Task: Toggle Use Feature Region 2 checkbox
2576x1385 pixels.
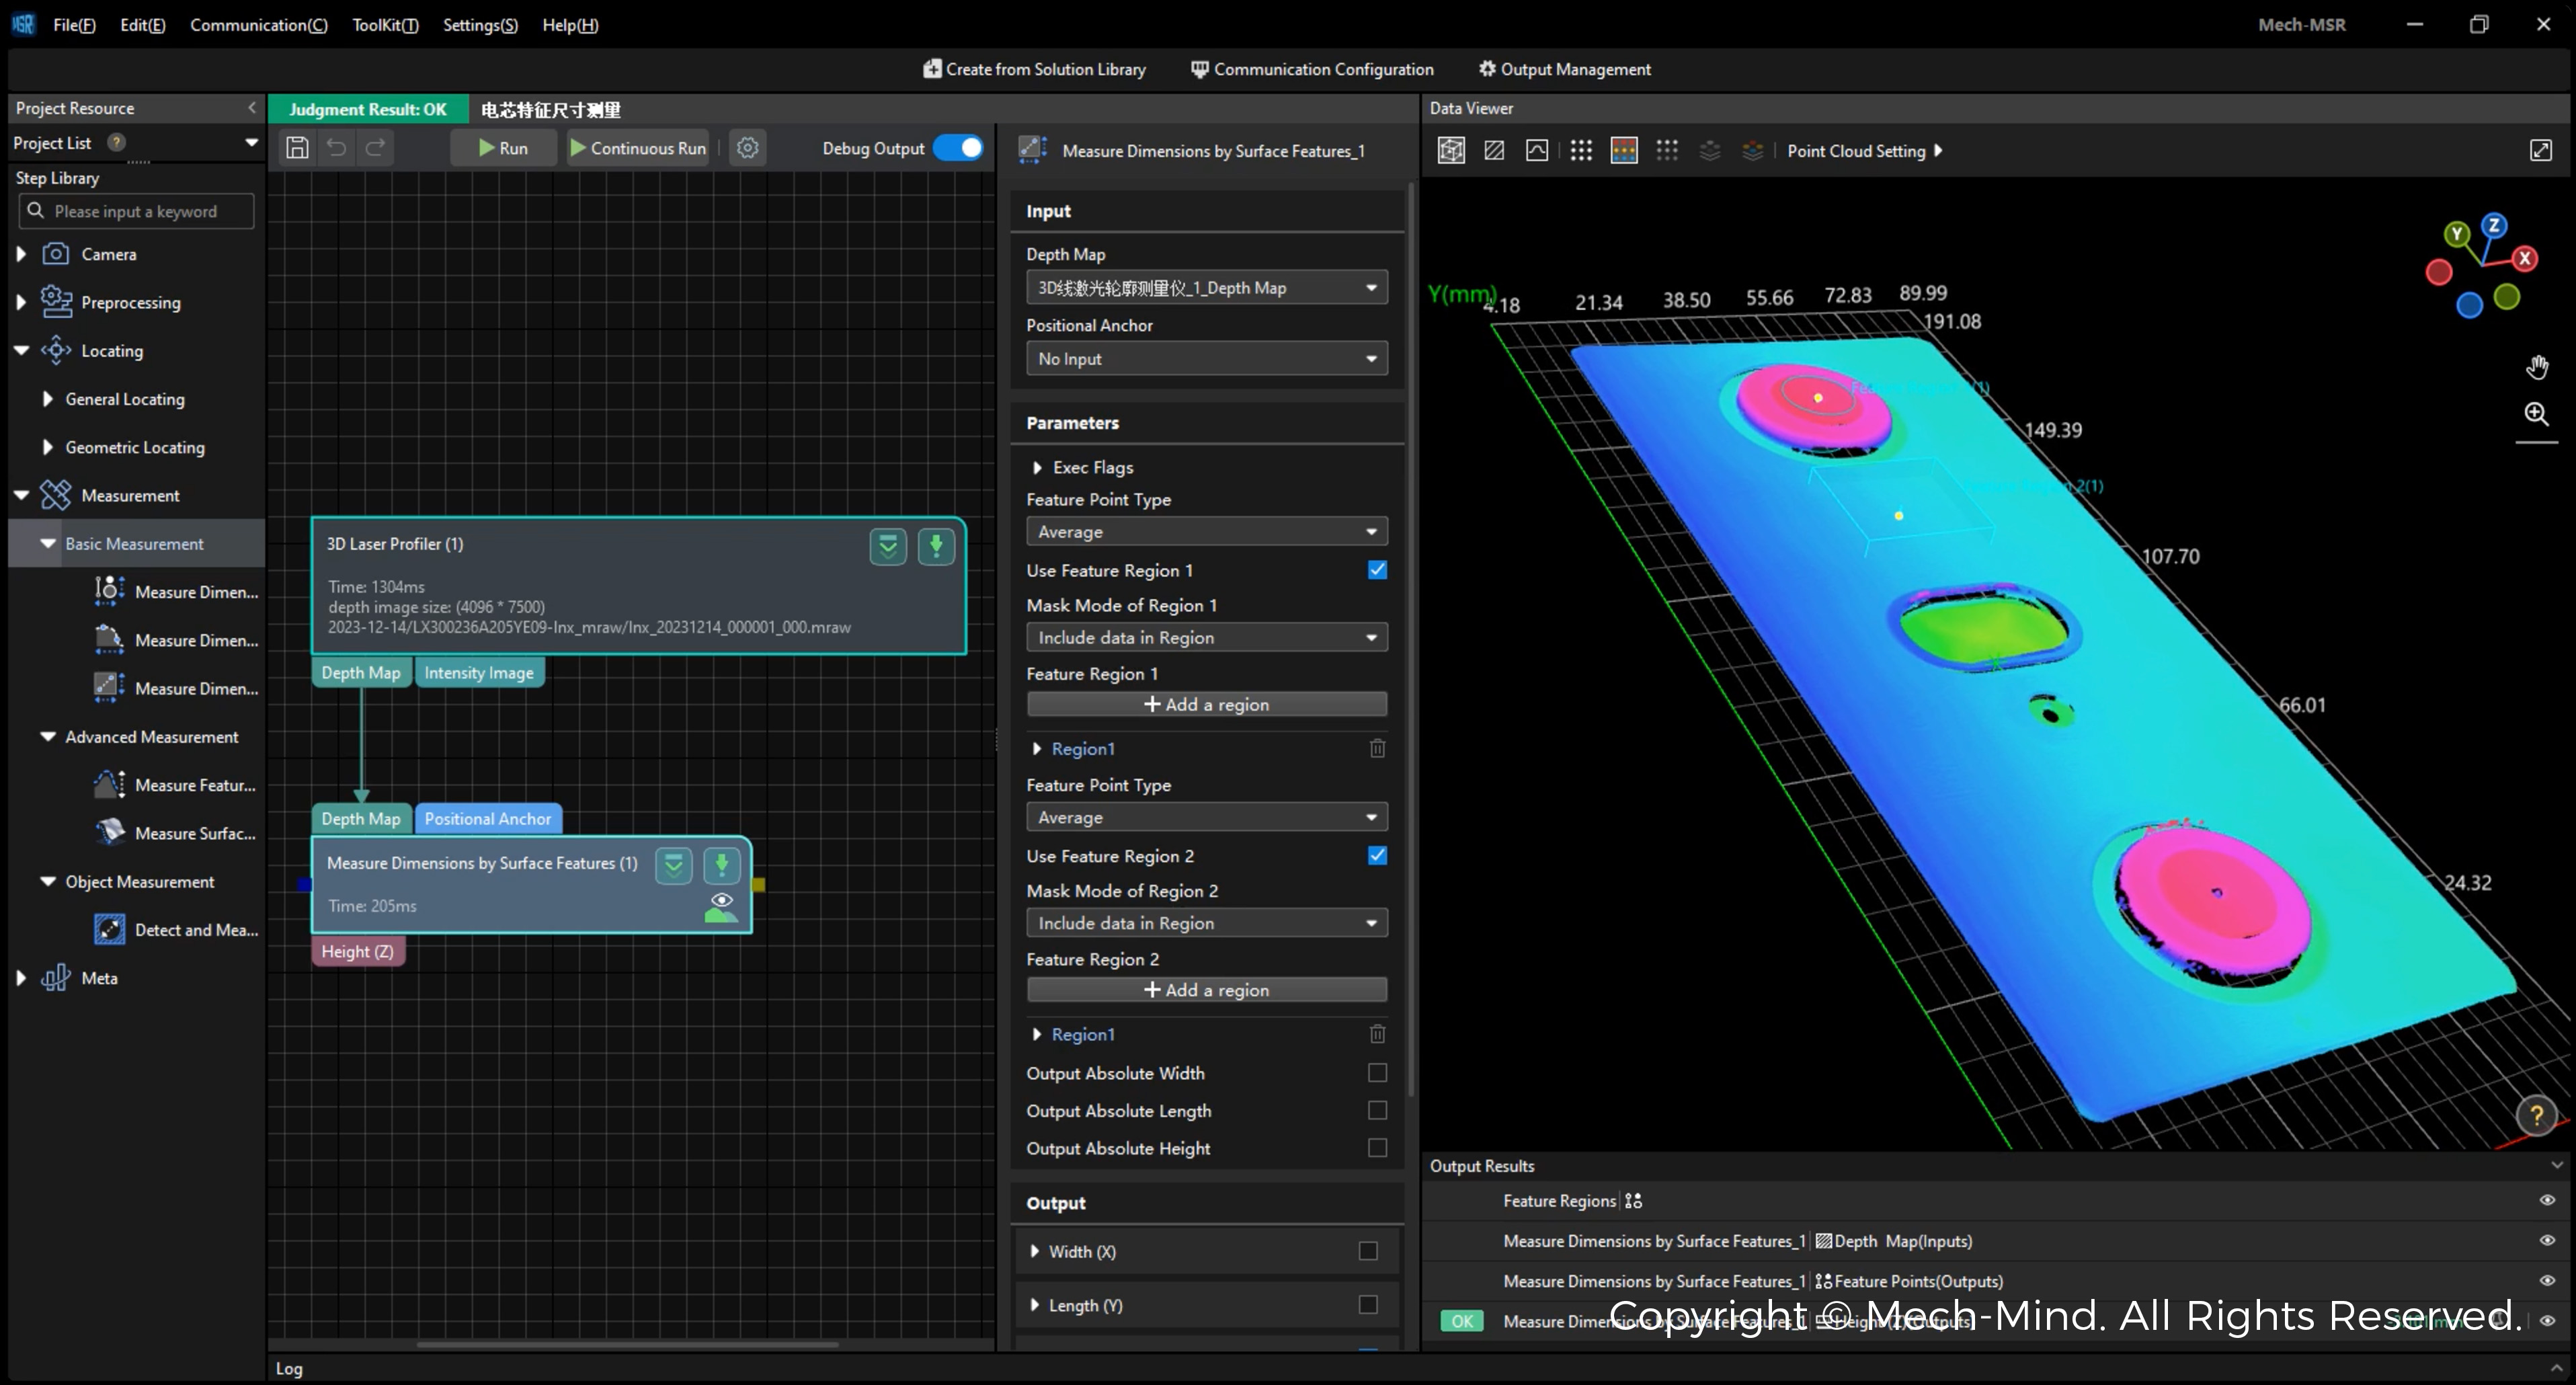Action: click(x=1377, y=855)
